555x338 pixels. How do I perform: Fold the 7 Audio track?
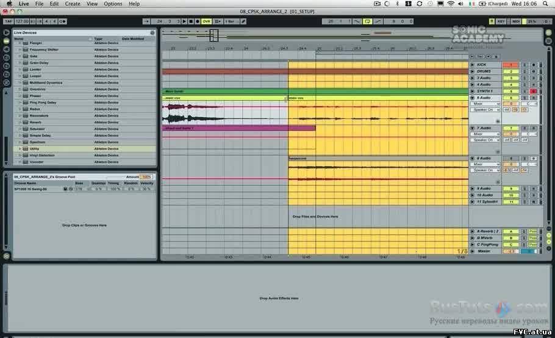(472, 128)
